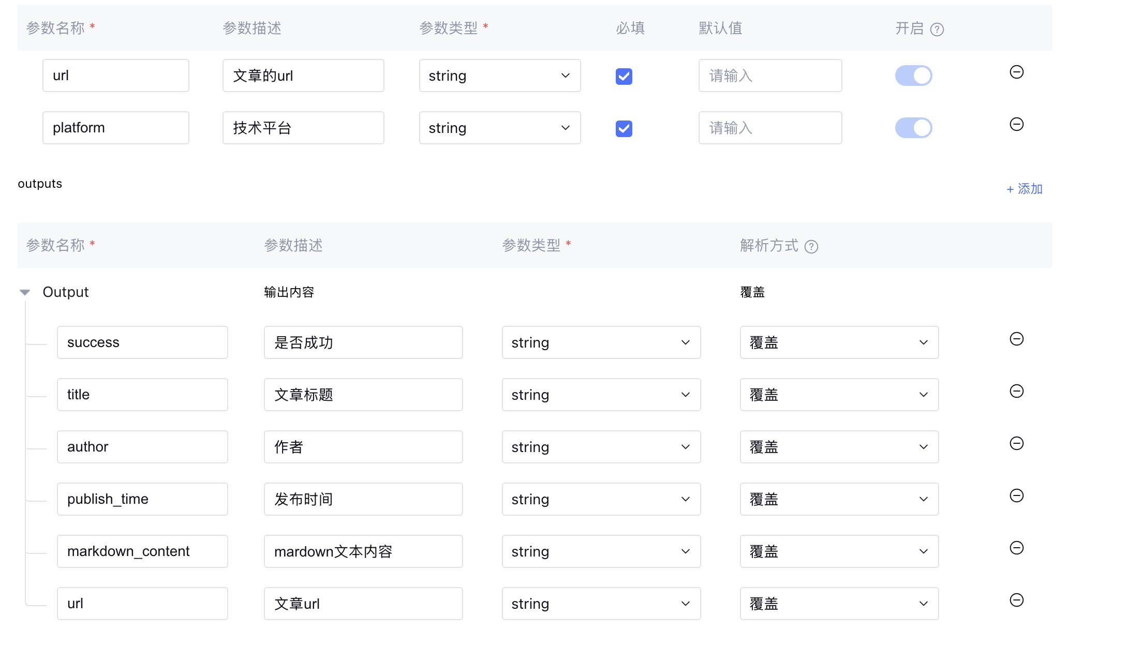Open type dropdown for title output
Image resolution: width=1127 pixels, height=661 pixels.
[x=601, y=395]
